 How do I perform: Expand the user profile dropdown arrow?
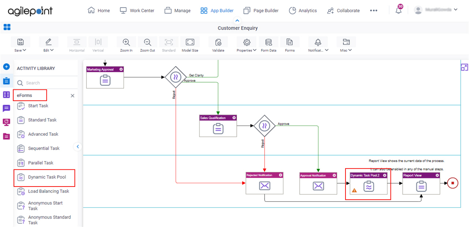pos(455,9)
